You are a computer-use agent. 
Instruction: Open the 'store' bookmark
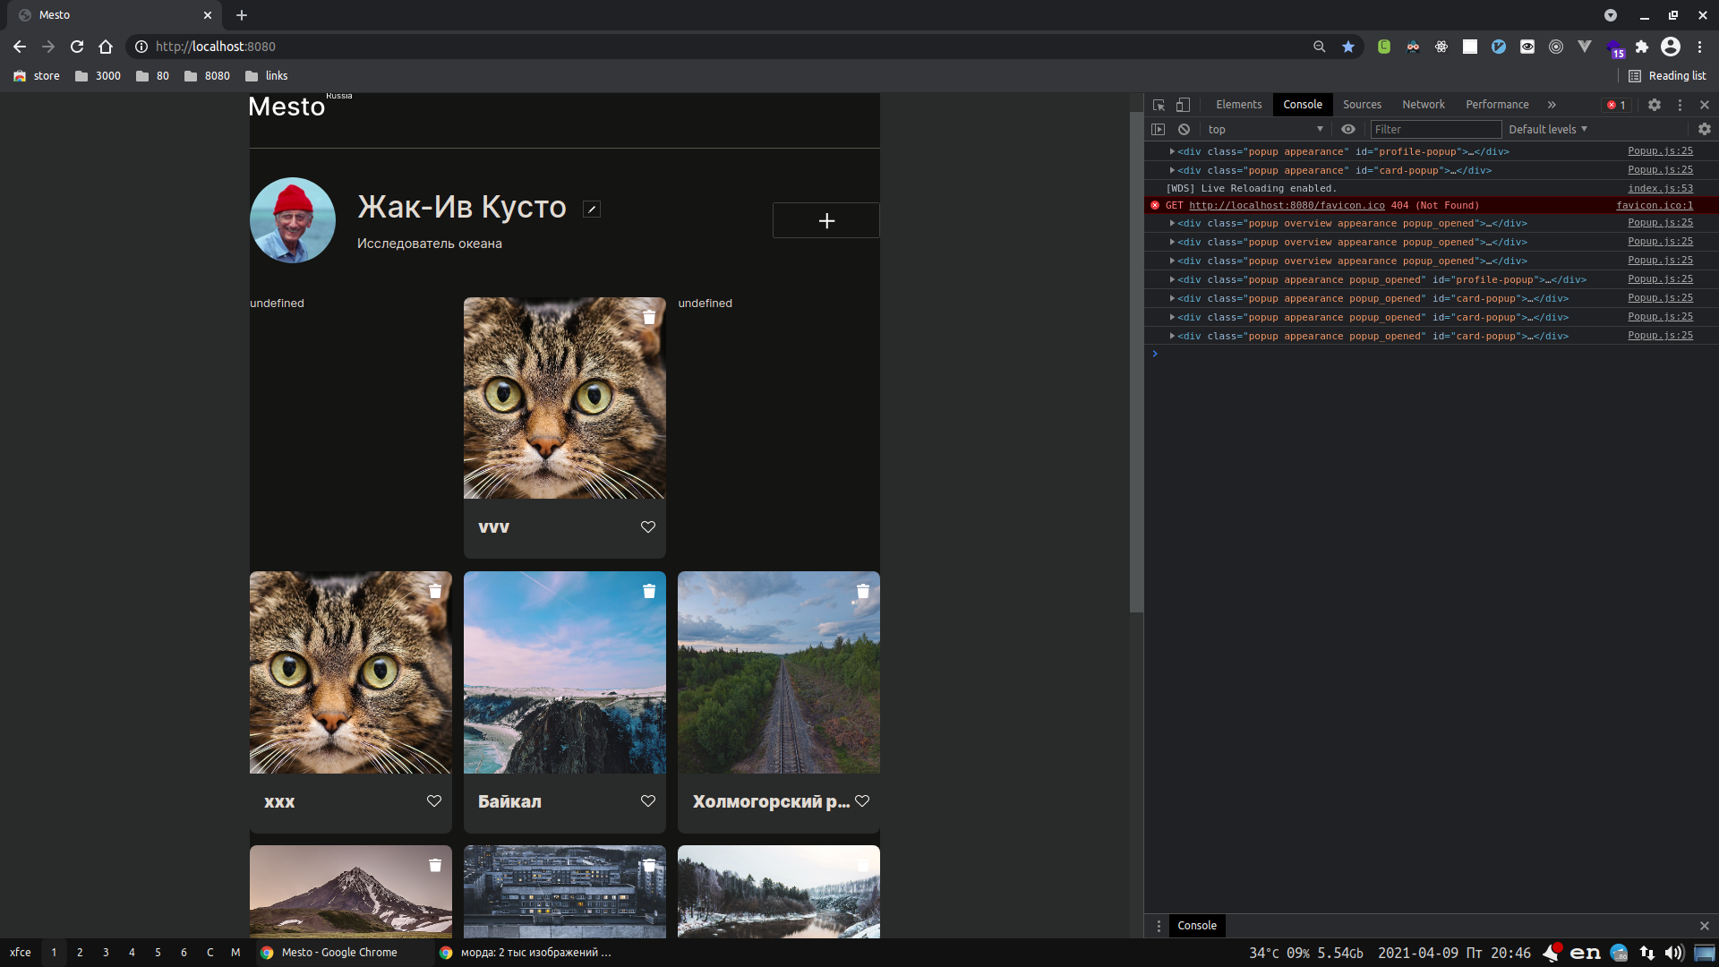(37, 76)
